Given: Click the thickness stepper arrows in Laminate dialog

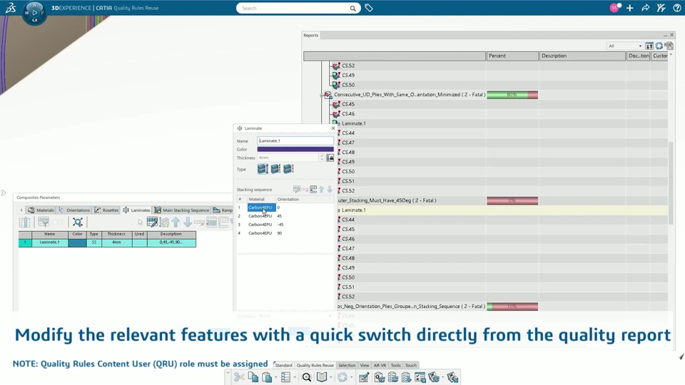Looking at the screenshot, I should 322,158.
